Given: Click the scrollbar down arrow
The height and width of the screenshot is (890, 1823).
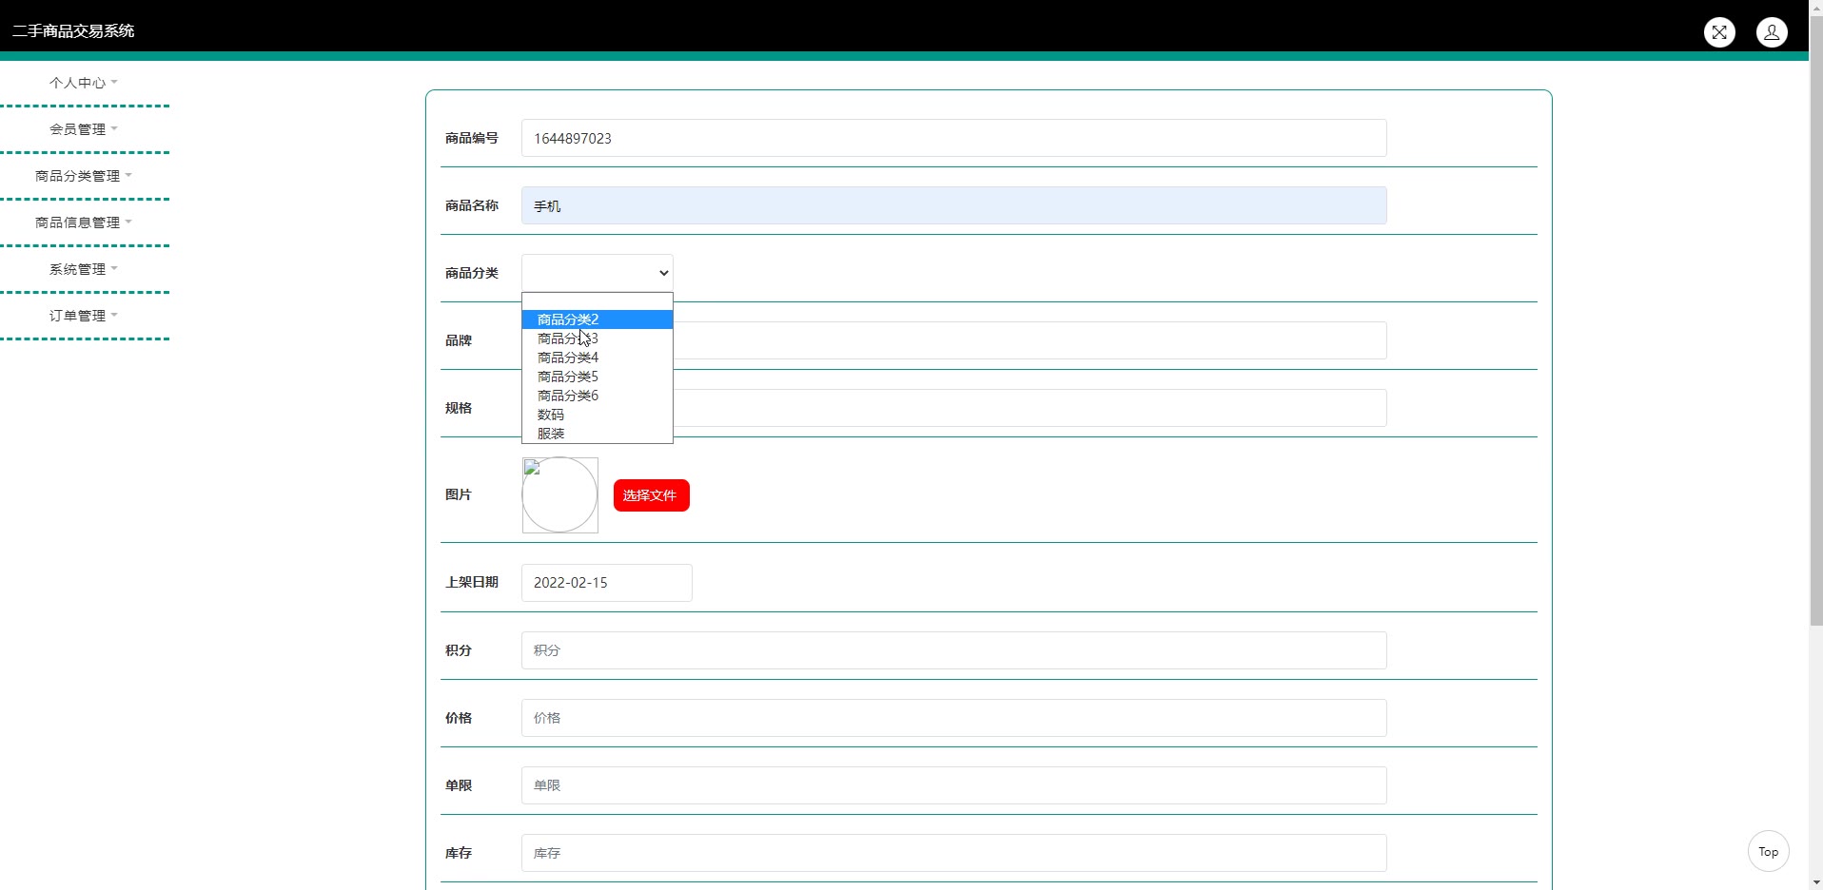Looking at the screenshot, I should [x=1815, y=881].
